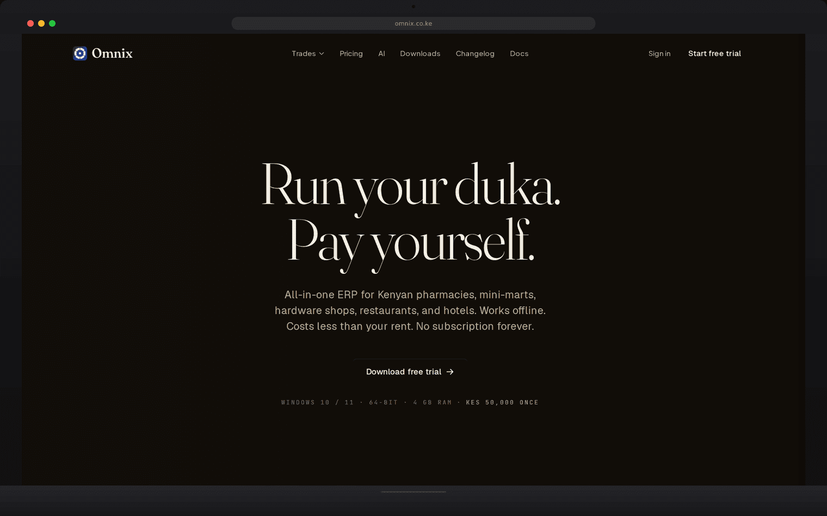Image resolution: width=827 pixels, height=516 pixels.
Task: Open the Pricing page
Action: [351, 53]
